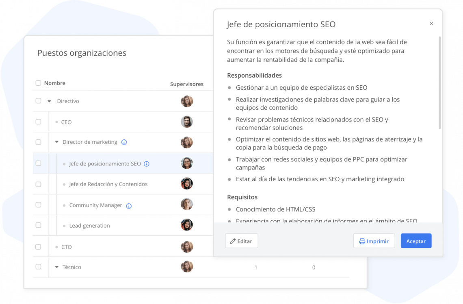Click the Lead generation supervisor avatar

186,225
